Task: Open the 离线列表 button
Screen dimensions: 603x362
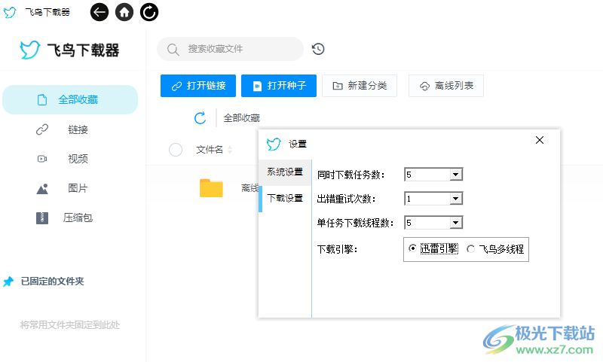Action: (x=446, y=86)
